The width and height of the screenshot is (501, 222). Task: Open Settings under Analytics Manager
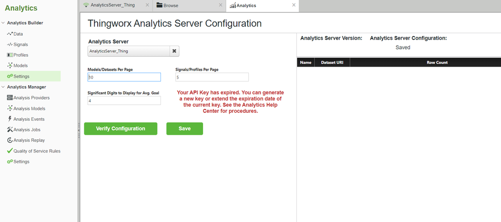click(x=22, y=162)
